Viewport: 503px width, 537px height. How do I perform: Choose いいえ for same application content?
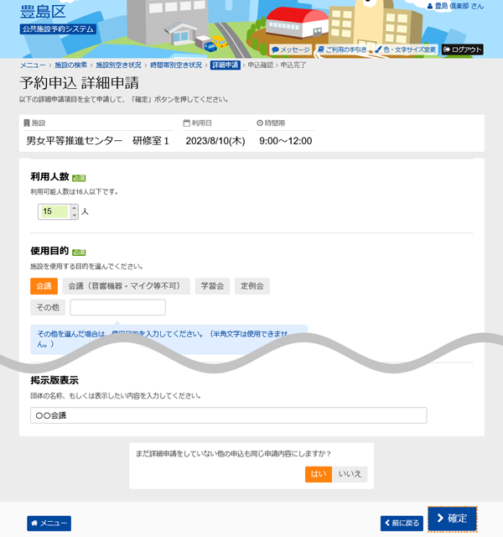(x=350, y=474)
